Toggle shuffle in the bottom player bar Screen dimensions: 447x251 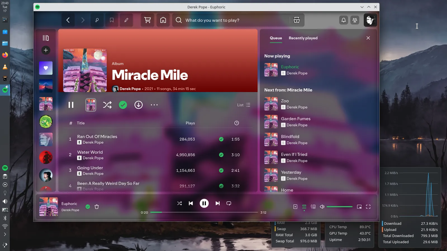180,203
